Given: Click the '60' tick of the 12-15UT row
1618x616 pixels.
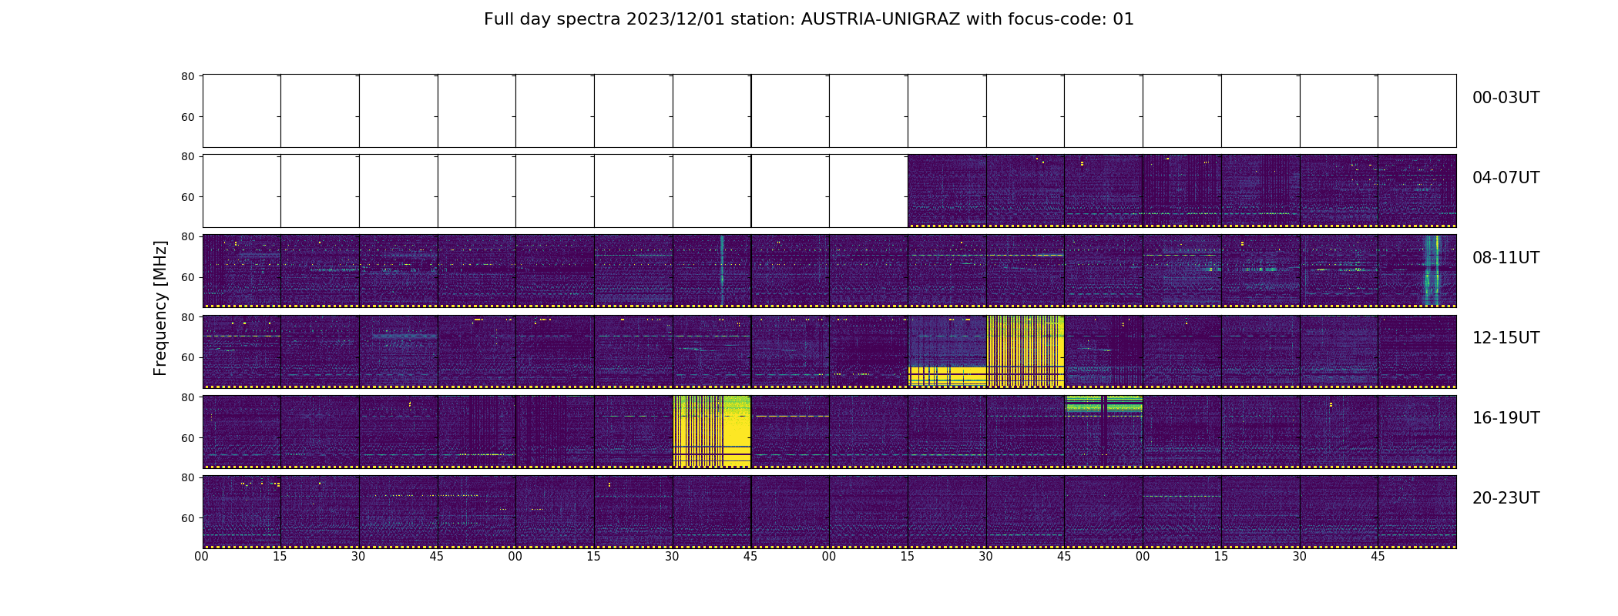Looking at the screenshot, I should coord(187,357).
